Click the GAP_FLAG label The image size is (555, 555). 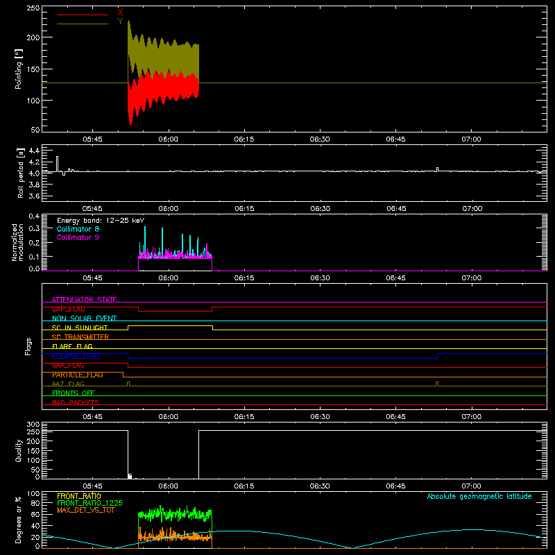click(x=68, y=309)
